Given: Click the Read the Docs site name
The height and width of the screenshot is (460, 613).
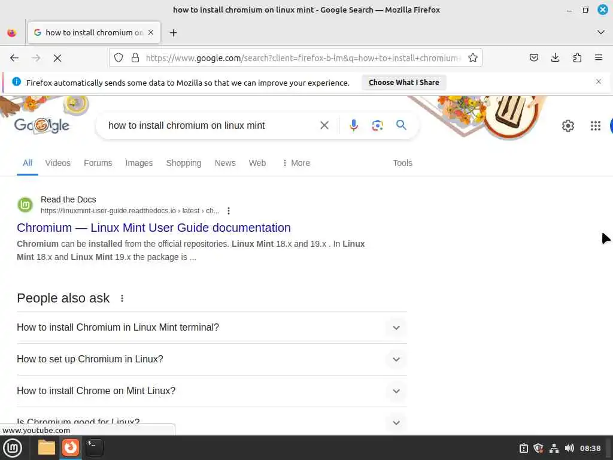Looking at the screenshot, I should [x=68, y=199].
